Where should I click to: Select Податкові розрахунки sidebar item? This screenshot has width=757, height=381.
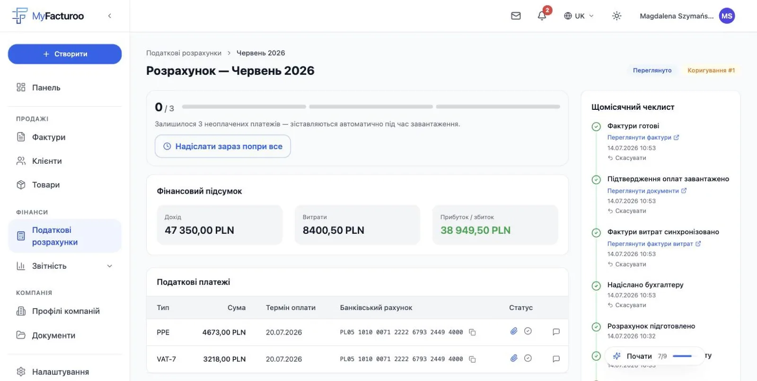pos(65,236)
